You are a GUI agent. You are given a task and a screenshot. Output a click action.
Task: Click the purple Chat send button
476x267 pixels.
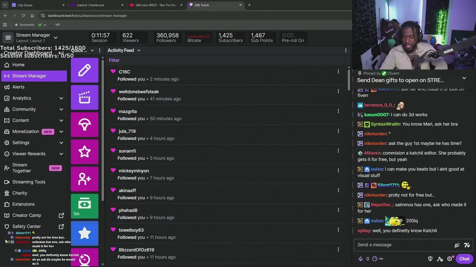[x=464, y=259]
